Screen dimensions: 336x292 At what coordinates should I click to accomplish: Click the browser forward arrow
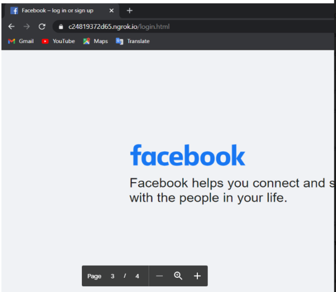pos(27,27)
